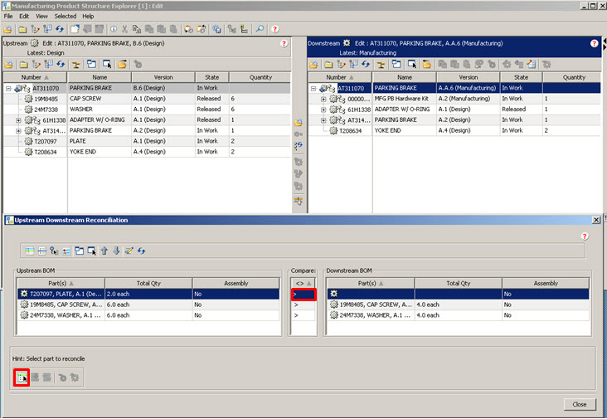The height and width of the screenshot is (419, 607).
Task: Select MFG PB Hardware Kit row in Downstream
Action: coord(454,99)
